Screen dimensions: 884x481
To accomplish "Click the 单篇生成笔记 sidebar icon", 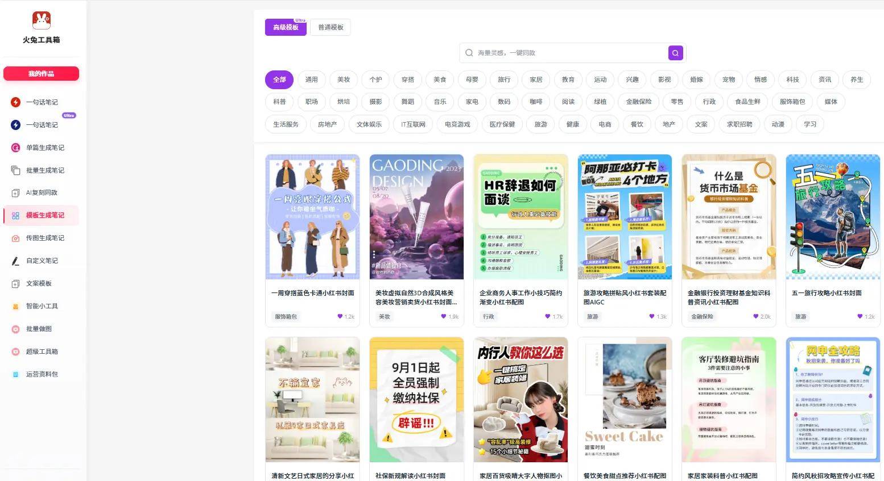I will (x=16, y=148).
